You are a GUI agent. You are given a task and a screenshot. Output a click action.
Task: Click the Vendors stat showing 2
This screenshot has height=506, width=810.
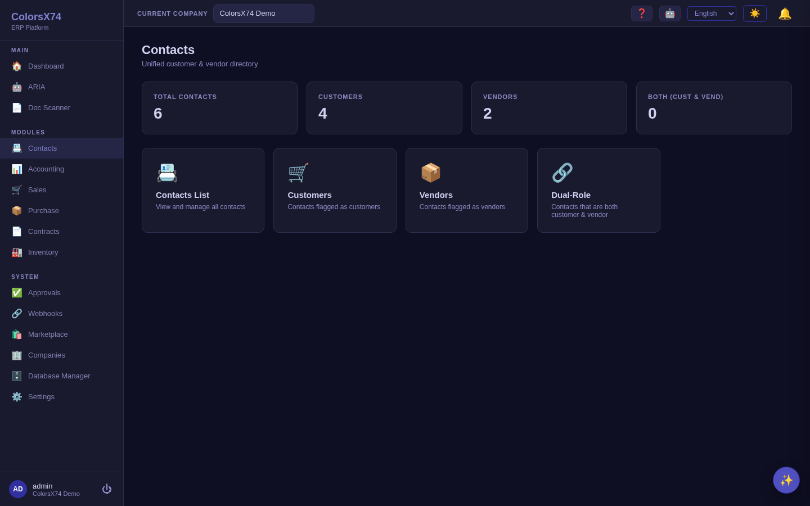(x=549, y=108)
